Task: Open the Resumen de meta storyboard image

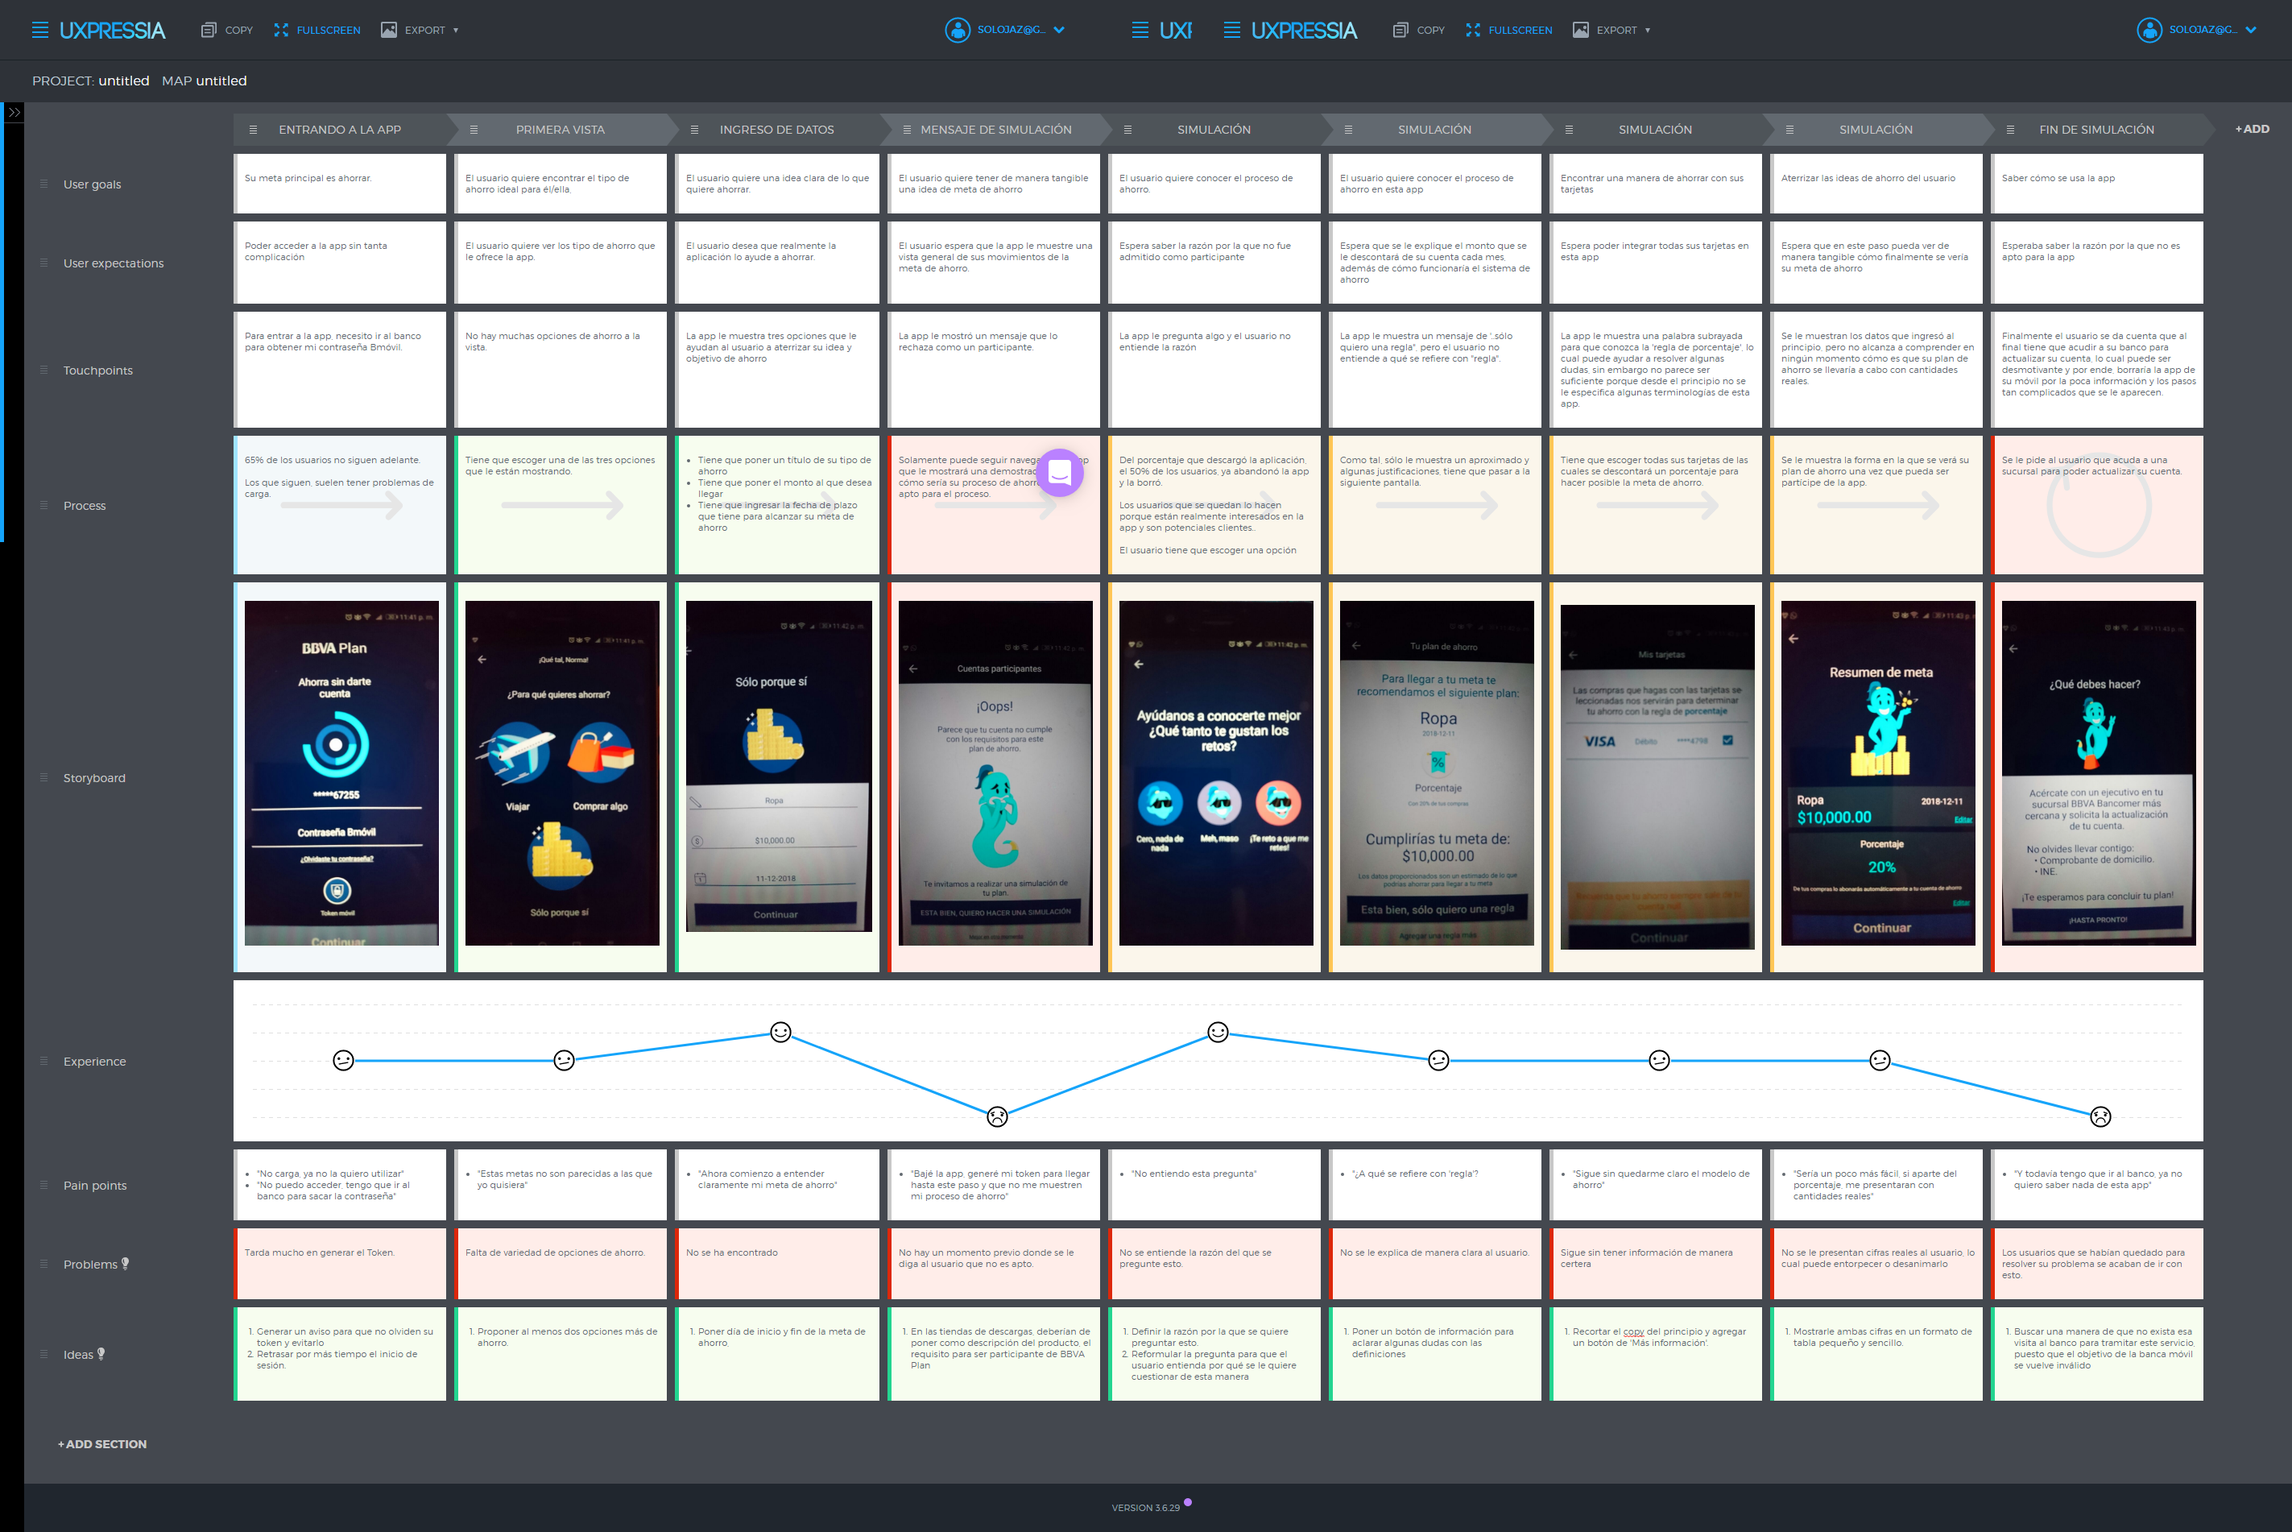Action: pyautogui.click(x=1878, y=772)
